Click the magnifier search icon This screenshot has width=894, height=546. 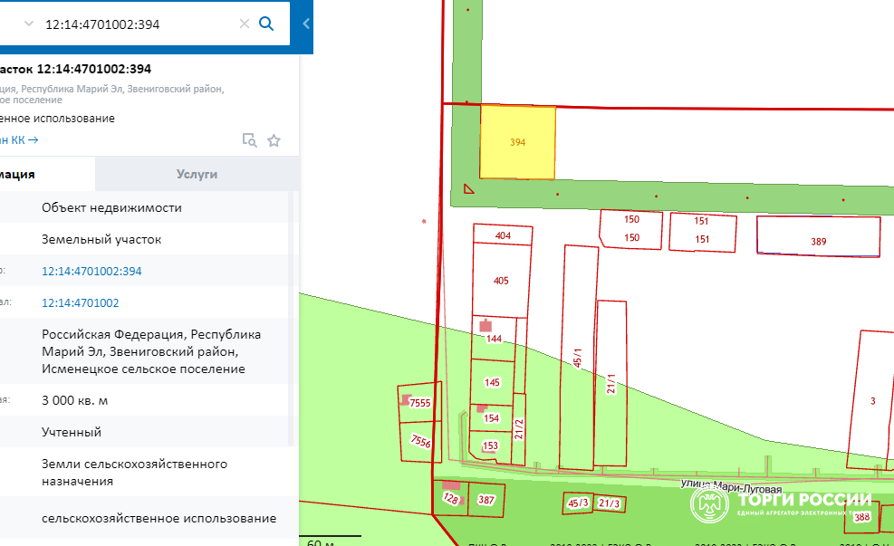coord(266,24)
